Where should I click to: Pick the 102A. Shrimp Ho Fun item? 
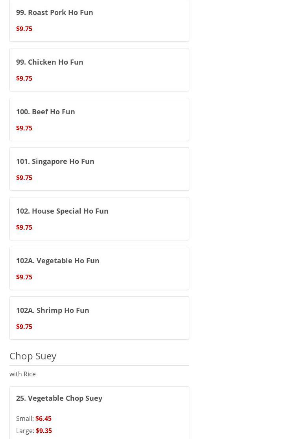coord(53,310)
